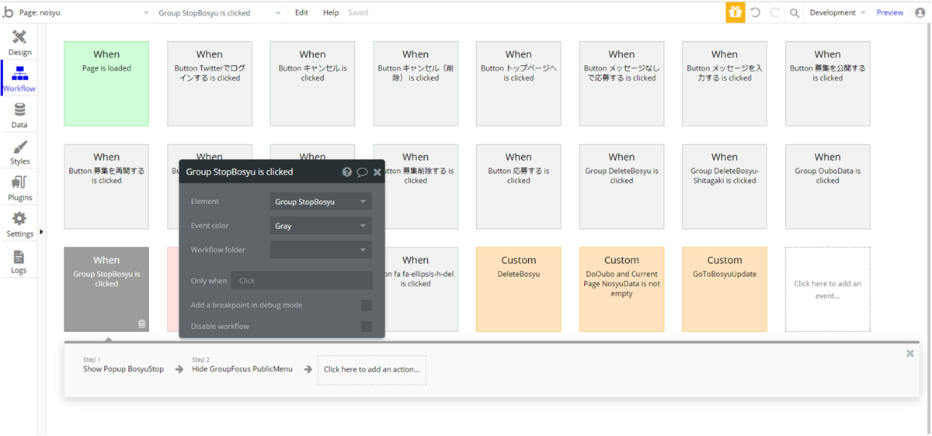
Task: Select 'Button メッセージなしで応募する' event
Action: point(621,84)
